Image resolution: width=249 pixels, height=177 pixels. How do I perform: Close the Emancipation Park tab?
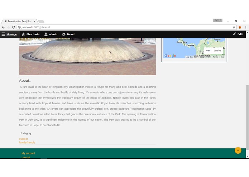point(34,21)
